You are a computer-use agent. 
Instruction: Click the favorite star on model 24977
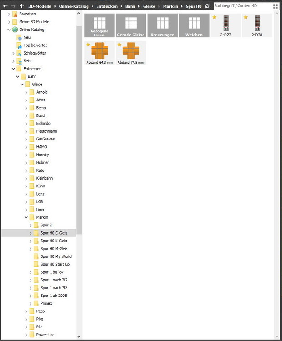coord(215,17)
